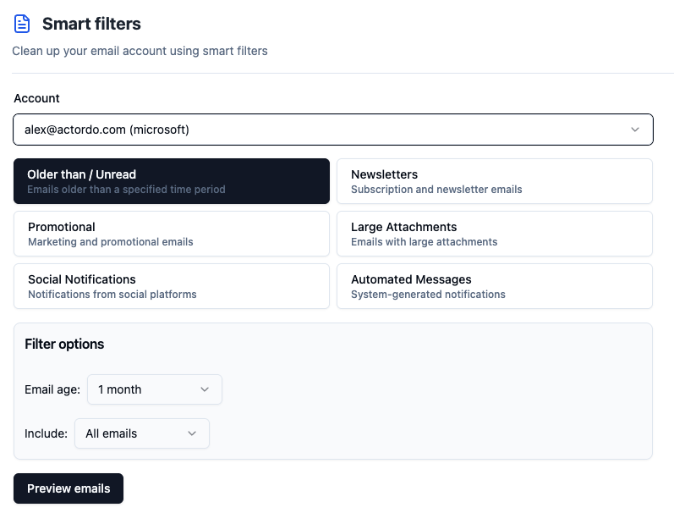
Task: Click the chevron arrow in Account selector
Action: [635, 130]
